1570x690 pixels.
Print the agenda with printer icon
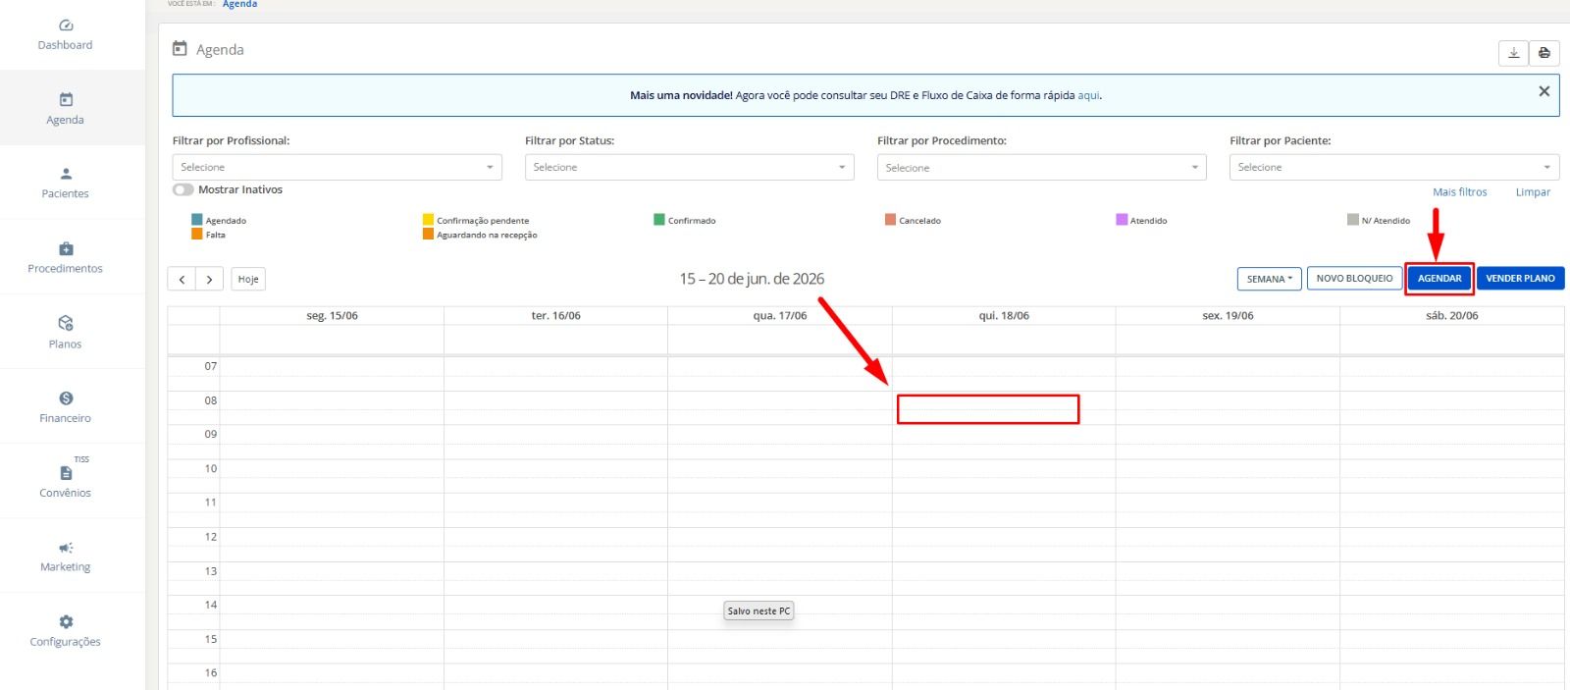1544,53
